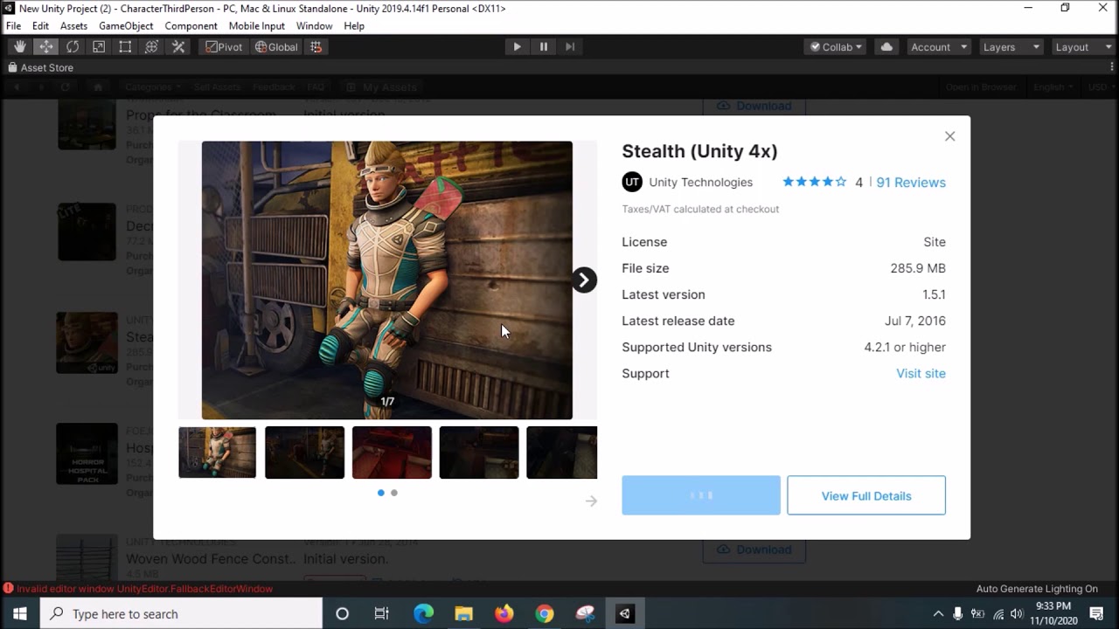The width and height of the screenshot is (1119, 629).
Task: Select the Move tool
Action: (x=46, y=47)
